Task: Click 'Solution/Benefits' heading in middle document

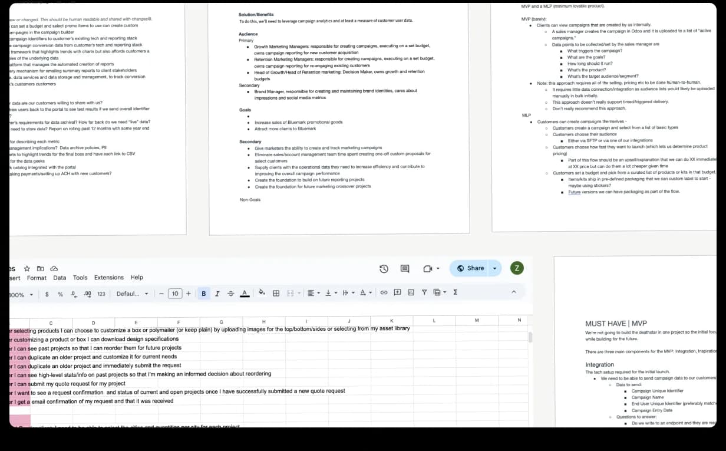Action: [x=256, y=14]
